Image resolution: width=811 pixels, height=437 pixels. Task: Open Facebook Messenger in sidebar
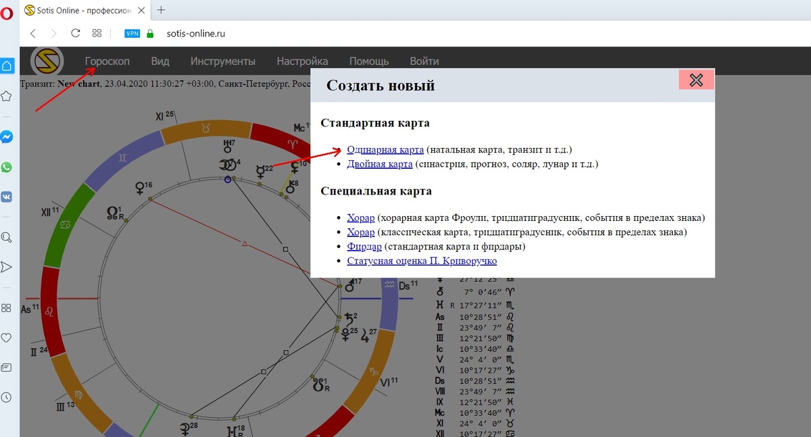tap(7, 136)
